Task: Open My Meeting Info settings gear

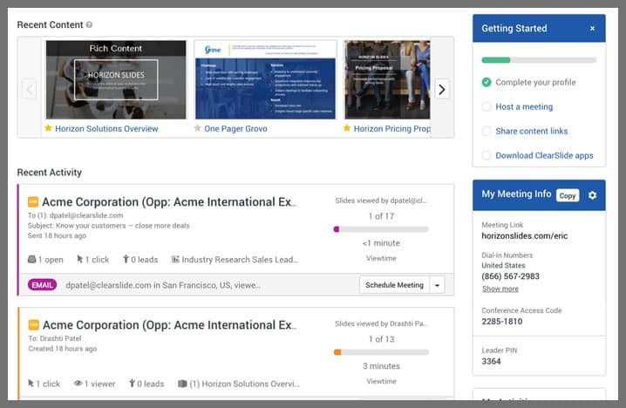Action: (x=592, y=195)
